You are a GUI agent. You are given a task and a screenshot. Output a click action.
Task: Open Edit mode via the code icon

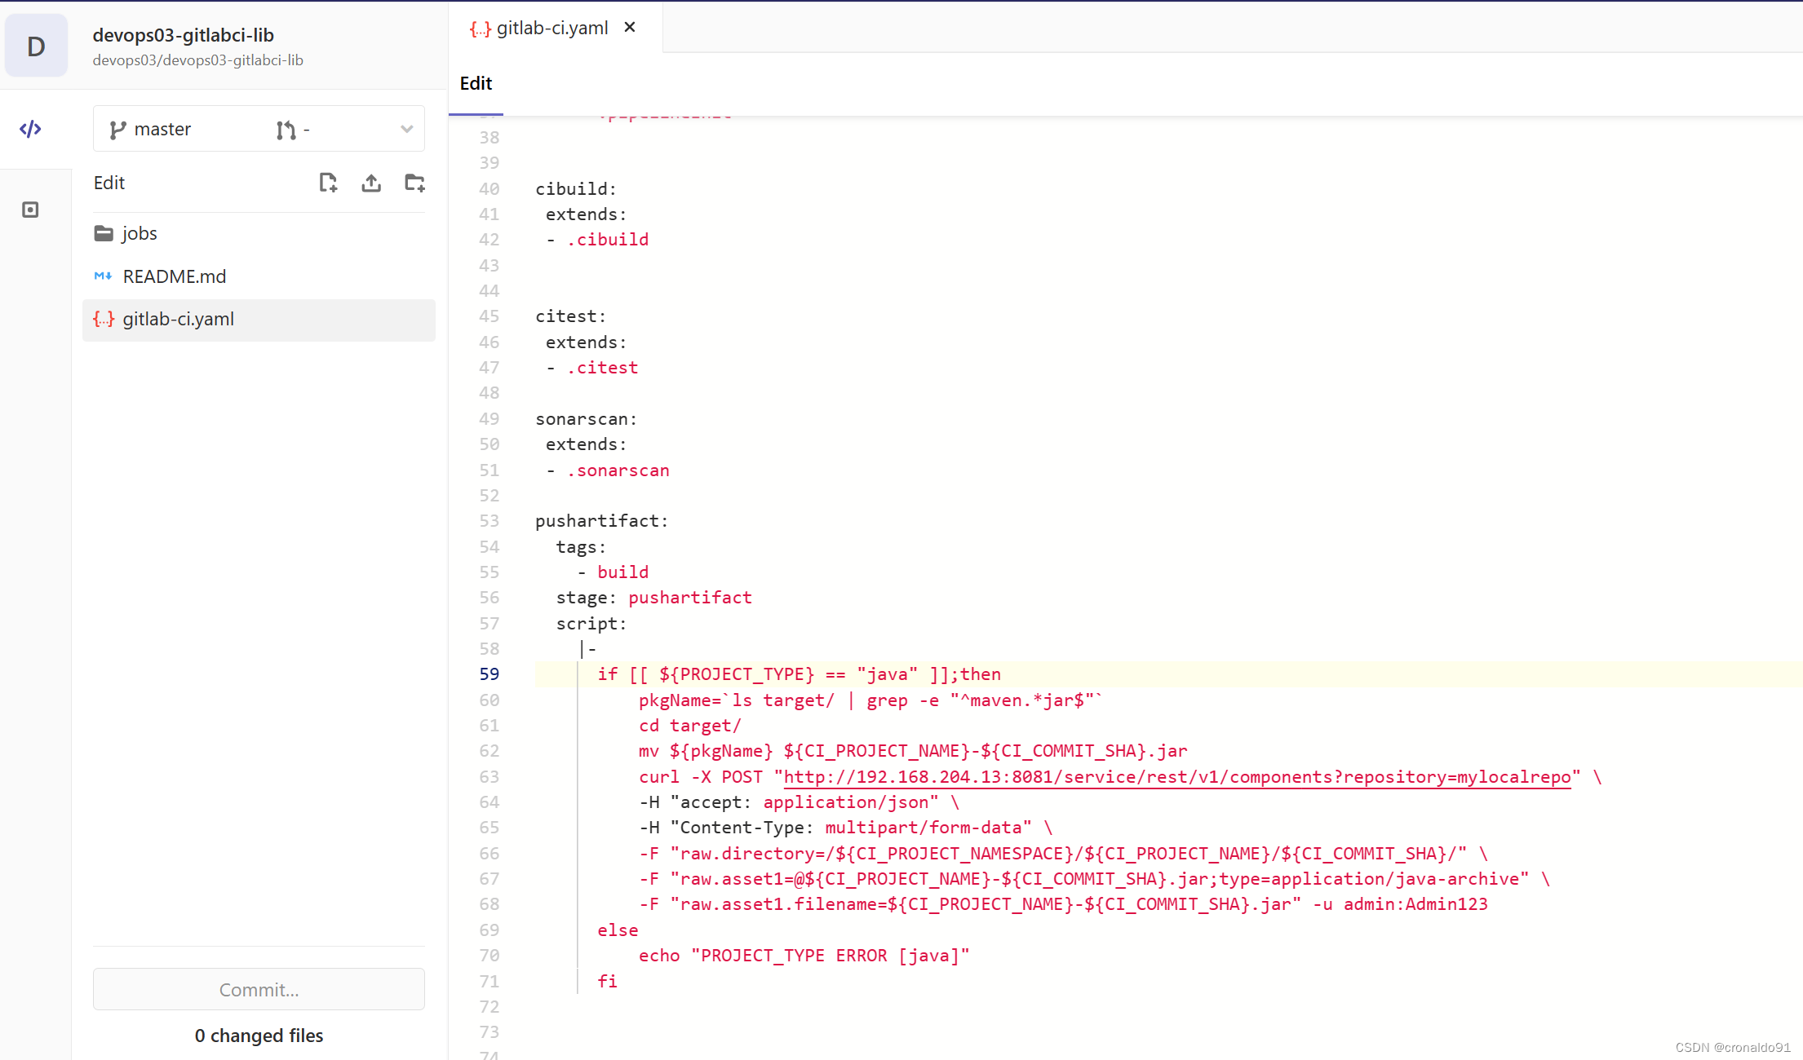(30, 129)
